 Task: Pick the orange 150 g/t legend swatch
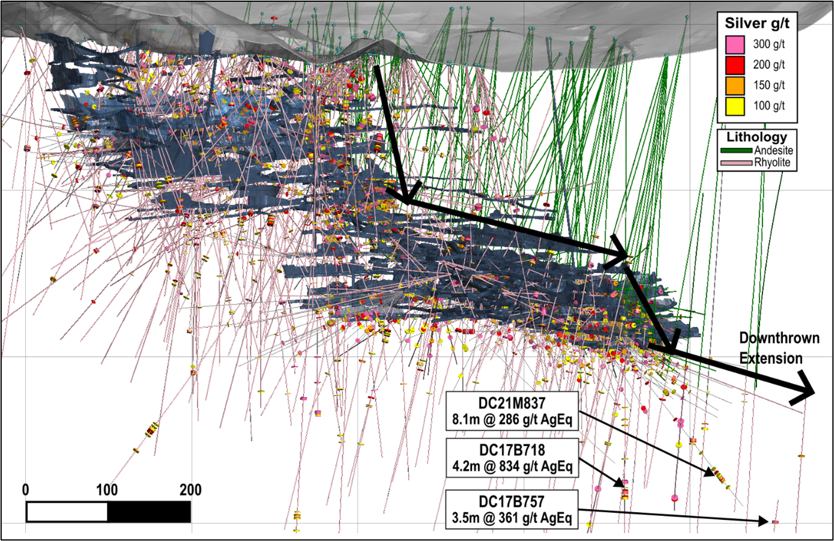pyautogui.click(x=735, y=85)
